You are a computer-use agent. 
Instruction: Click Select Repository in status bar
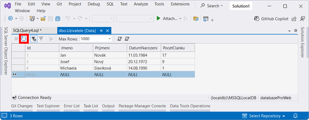coord(264,116)
